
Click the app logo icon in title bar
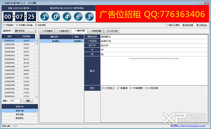pos(3,3)
